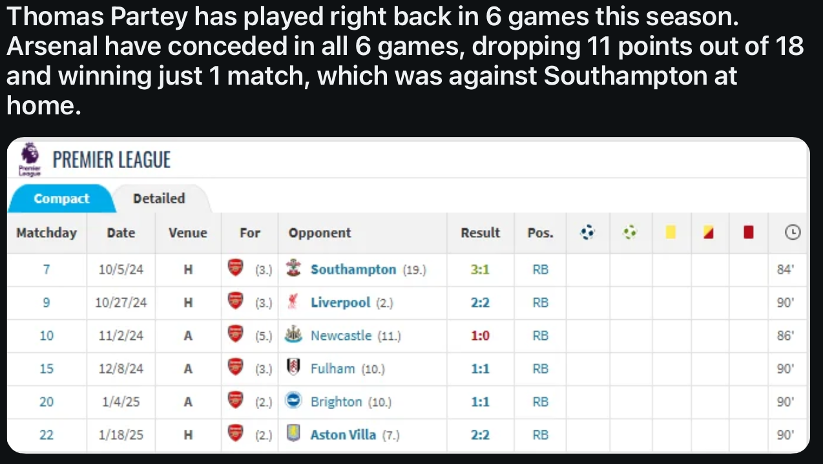Open the 1:0 Newcastle match result
This screenshot has width=823, height=464.
pos(480,335)
